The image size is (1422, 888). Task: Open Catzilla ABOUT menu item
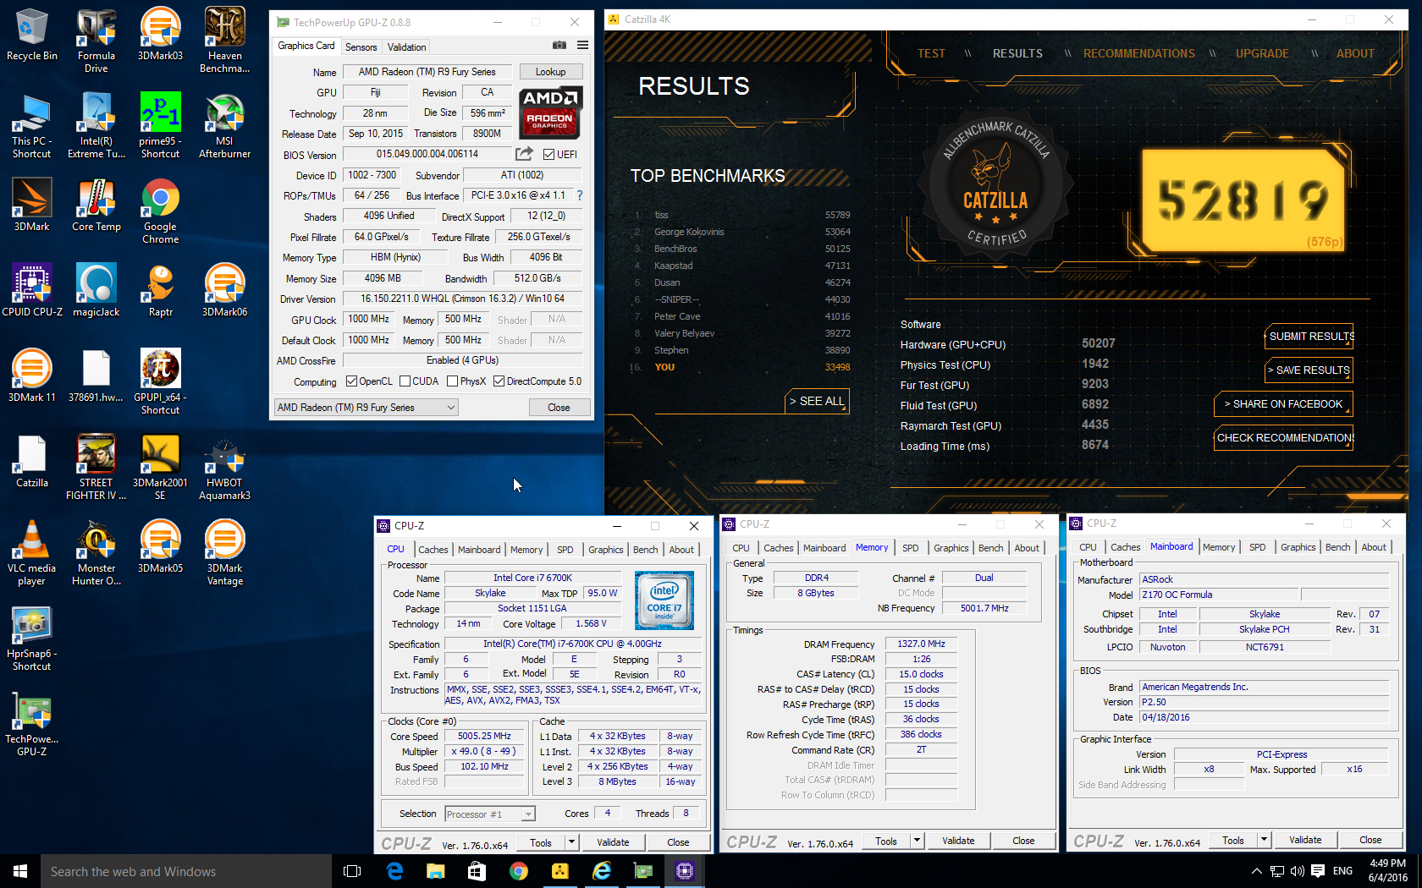1354,53
